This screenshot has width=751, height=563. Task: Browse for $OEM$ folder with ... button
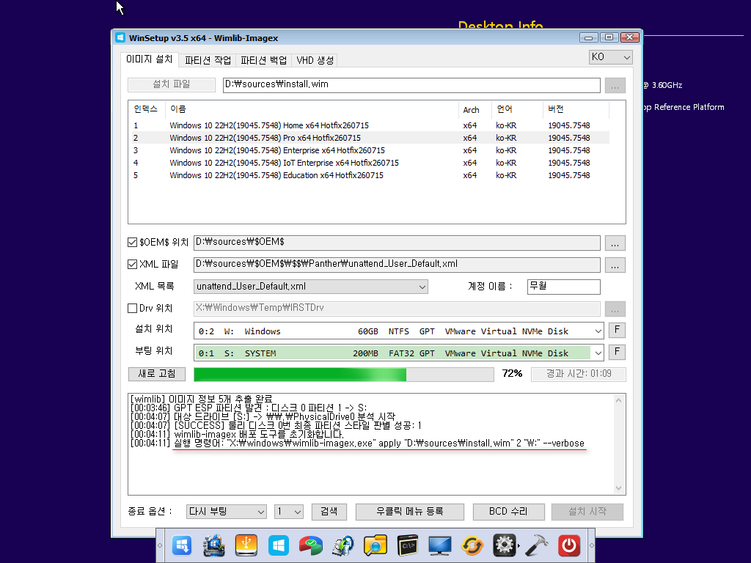pyautogui.click(x=615, y=243)
